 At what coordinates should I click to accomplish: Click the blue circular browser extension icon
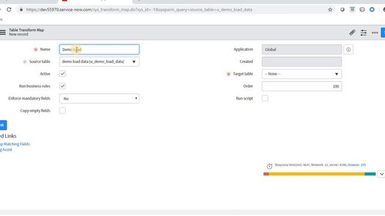pyautogui.click(x=372, y=10)
